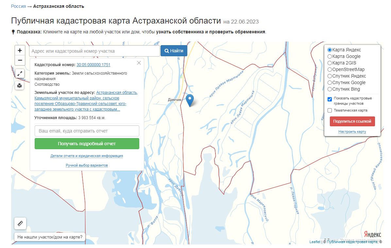The image size is (391, 248).
Task: Zoom in the map with plus button
Action: (x=20, y=50)
